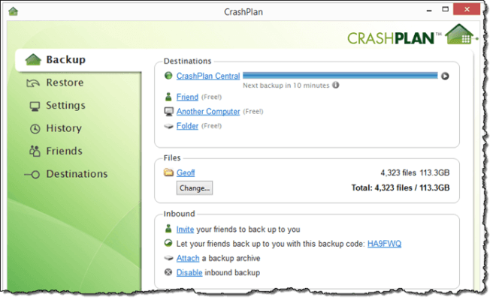493x300 pixels.
Task: Open the CrashPlan Central link
Action: 208,76
